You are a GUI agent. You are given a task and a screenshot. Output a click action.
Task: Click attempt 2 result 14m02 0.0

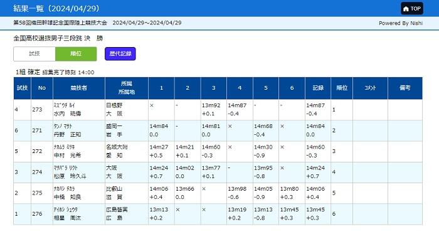click(x=188, y=172)
